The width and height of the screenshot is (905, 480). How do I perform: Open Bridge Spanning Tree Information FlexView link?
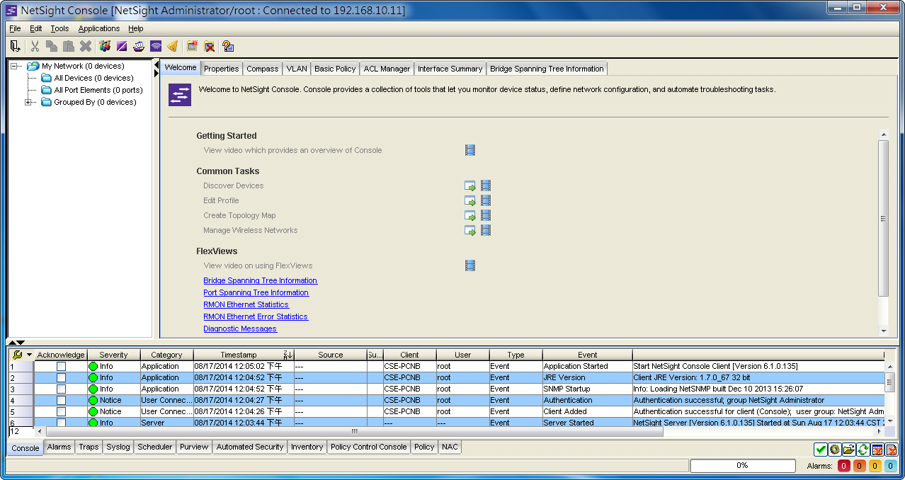click(x=260, y=280)
